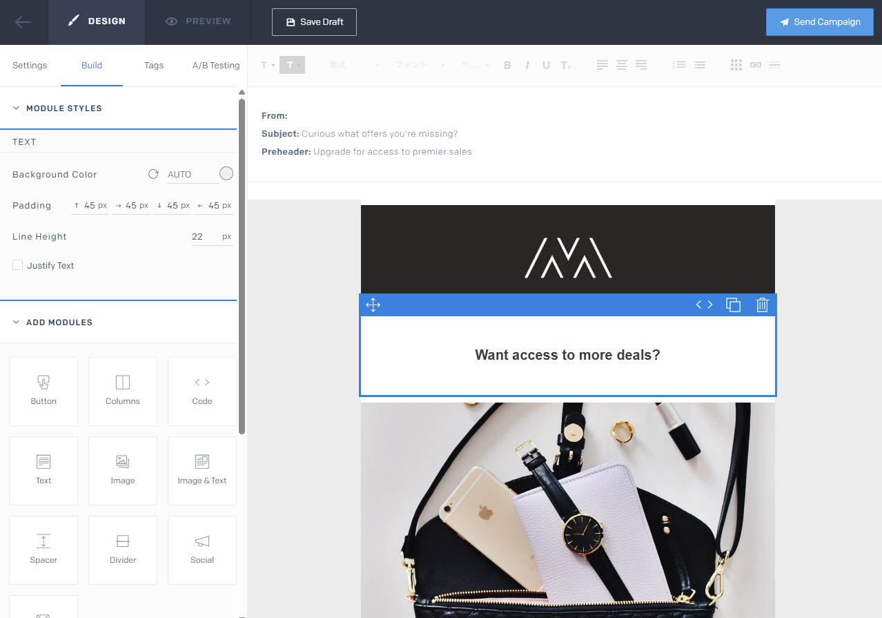
Task: Open the フォント font dropdown
Action: coord(420,65)
